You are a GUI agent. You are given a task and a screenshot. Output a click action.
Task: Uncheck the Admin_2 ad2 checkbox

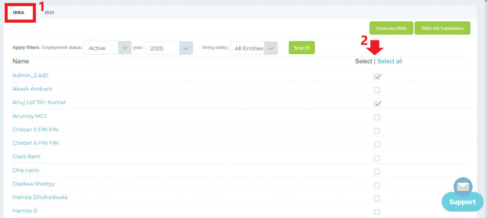point(378,76)
